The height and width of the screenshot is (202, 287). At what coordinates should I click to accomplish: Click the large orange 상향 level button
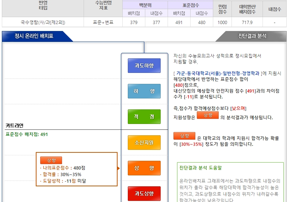click(144, 168)
